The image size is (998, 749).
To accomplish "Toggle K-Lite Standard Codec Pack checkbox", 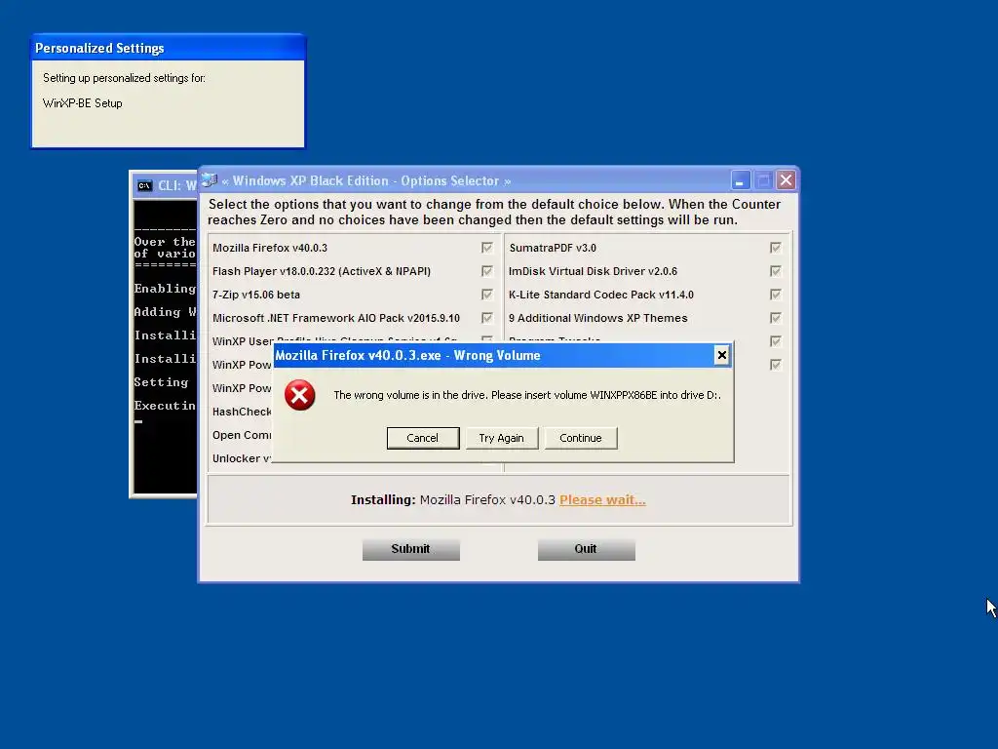I will (x=775, y=295).
